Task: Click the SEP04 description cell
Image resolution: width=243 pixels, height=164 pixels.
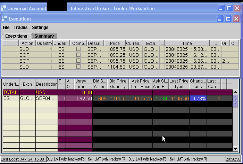Action: point(47,99)
